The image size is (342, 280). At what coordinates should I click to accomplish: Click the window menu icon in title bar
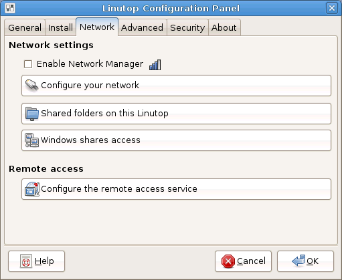pyautogui.click(x=10, y=8)
